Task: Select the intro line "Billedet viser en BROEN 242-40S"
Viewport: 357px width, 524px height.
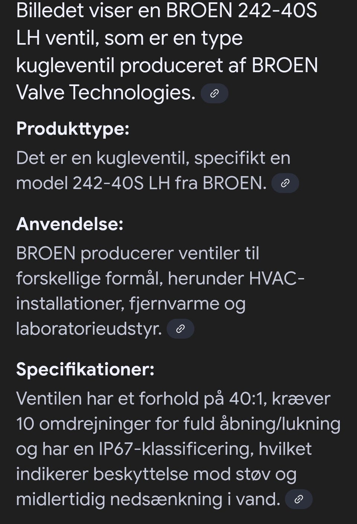Action: pos(167,10)
